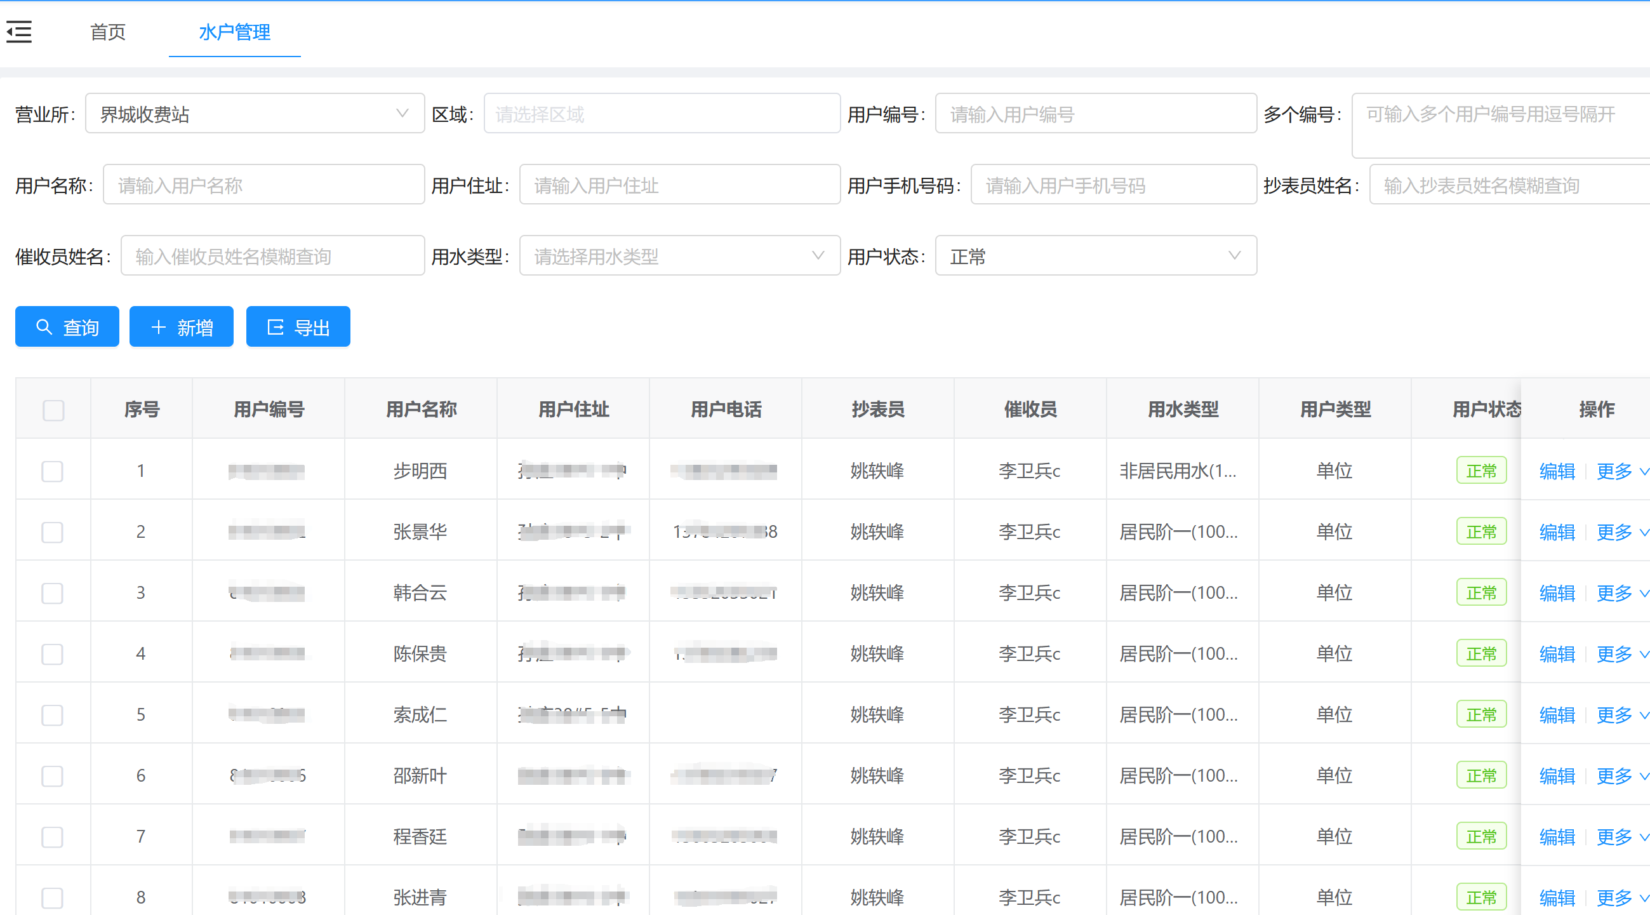Expand 更多 for 韩合云 row
The height and width of the screenshot is (915, 1650).
pyautogui.click(x=1622, y=592)
